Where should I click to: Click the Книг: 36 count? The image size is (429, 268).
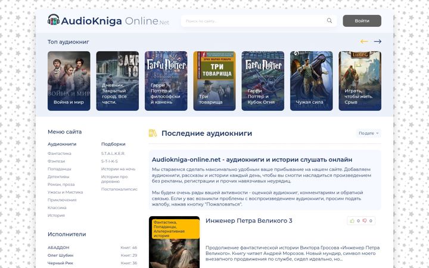[129, 263]
